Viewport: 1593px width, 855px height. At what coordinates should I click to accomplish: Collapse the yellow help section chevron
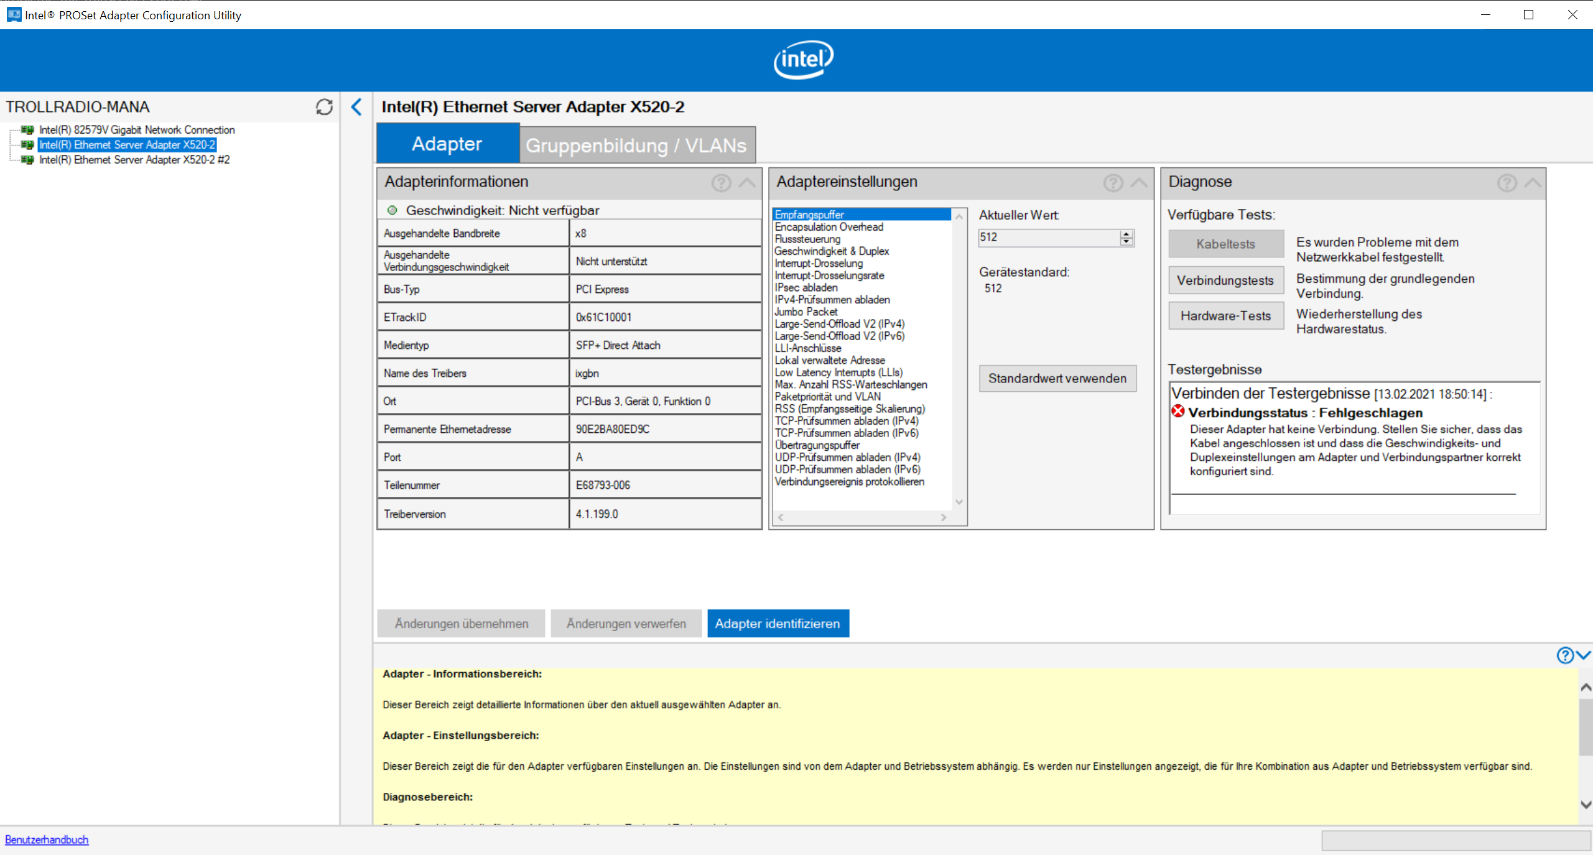(1584, 655)
